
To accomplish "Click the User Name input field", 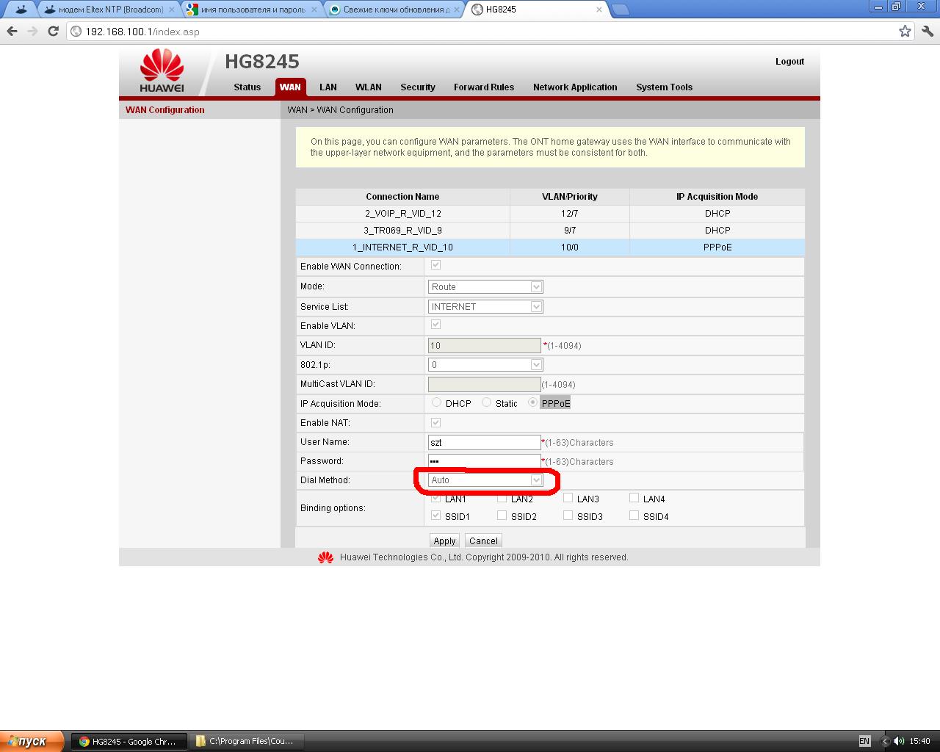I will pos(484,442).
